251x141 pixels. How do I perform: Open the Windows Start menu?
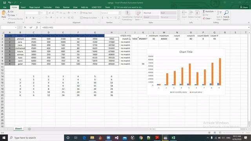click(x=4, y=137)
